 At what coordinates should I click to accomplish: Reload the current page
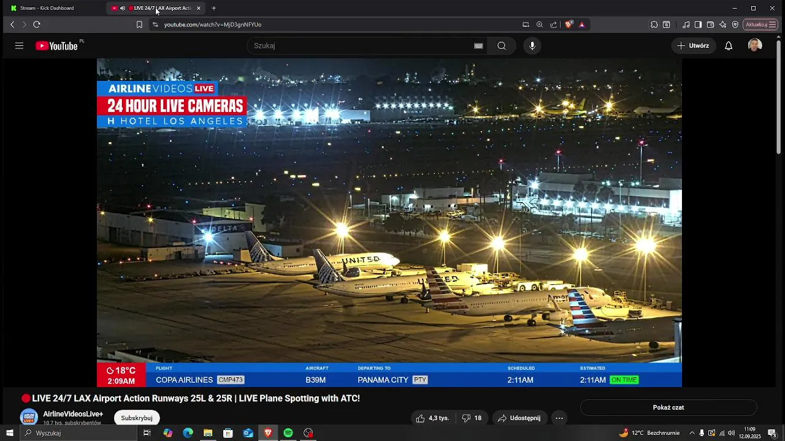click(37, 24)
